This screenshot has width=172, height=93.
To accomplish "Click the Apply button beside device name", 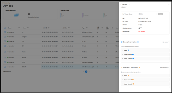I will (160, 14).
